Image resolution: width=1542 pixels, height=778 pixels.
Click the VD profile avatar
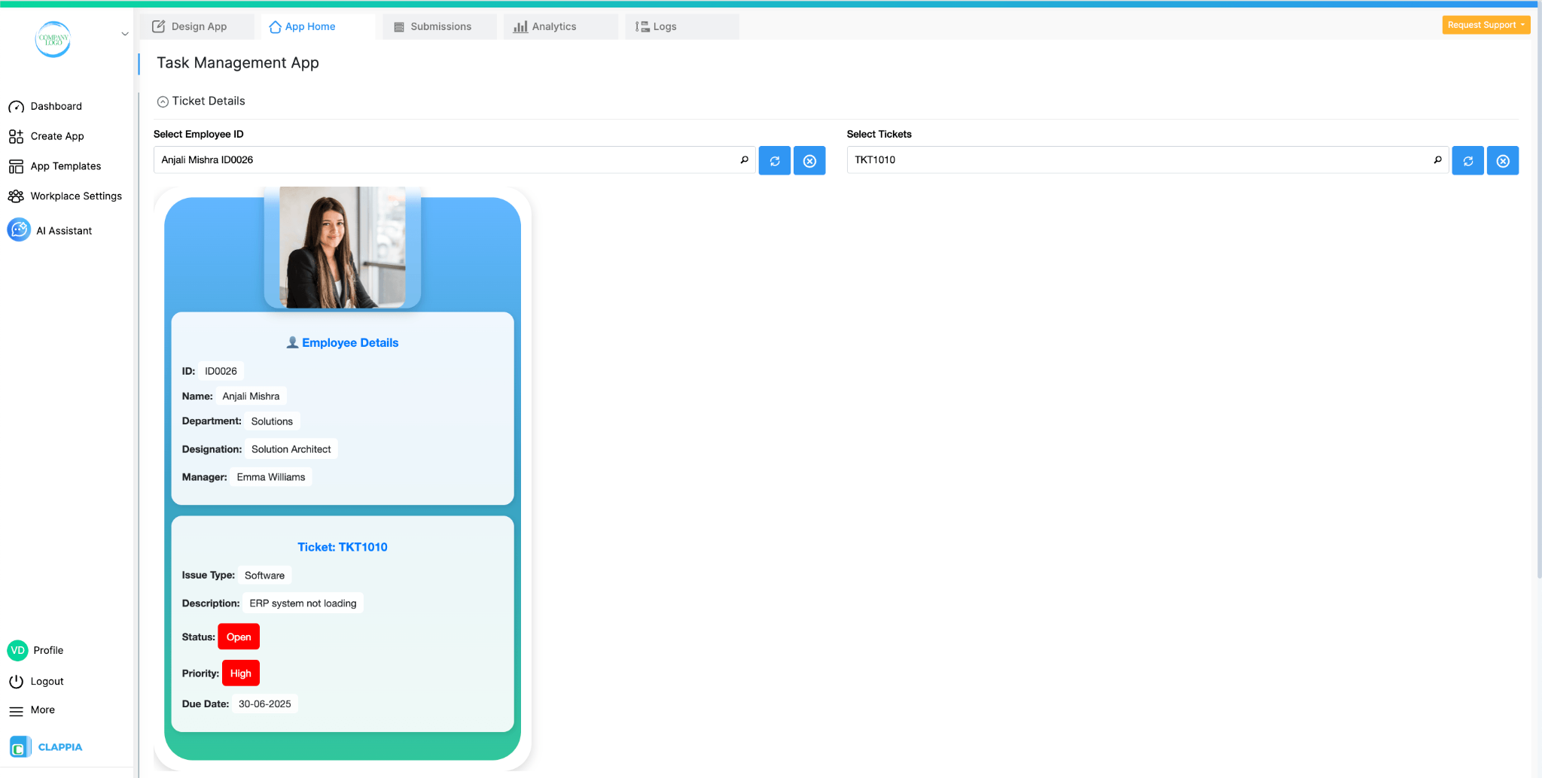(17, 650)
